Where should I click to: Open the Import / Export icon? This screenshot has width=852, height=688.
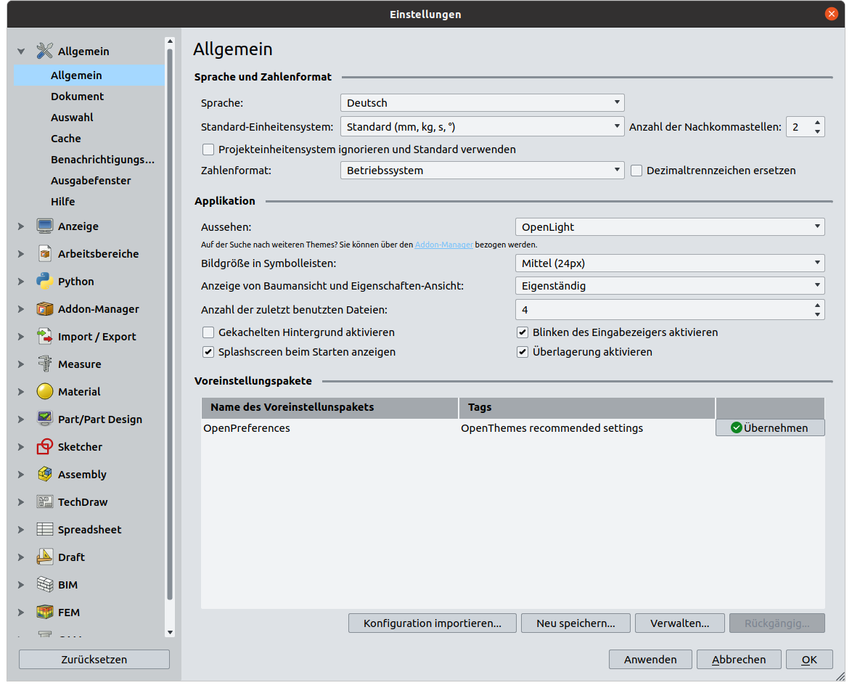tap(45, 337)
